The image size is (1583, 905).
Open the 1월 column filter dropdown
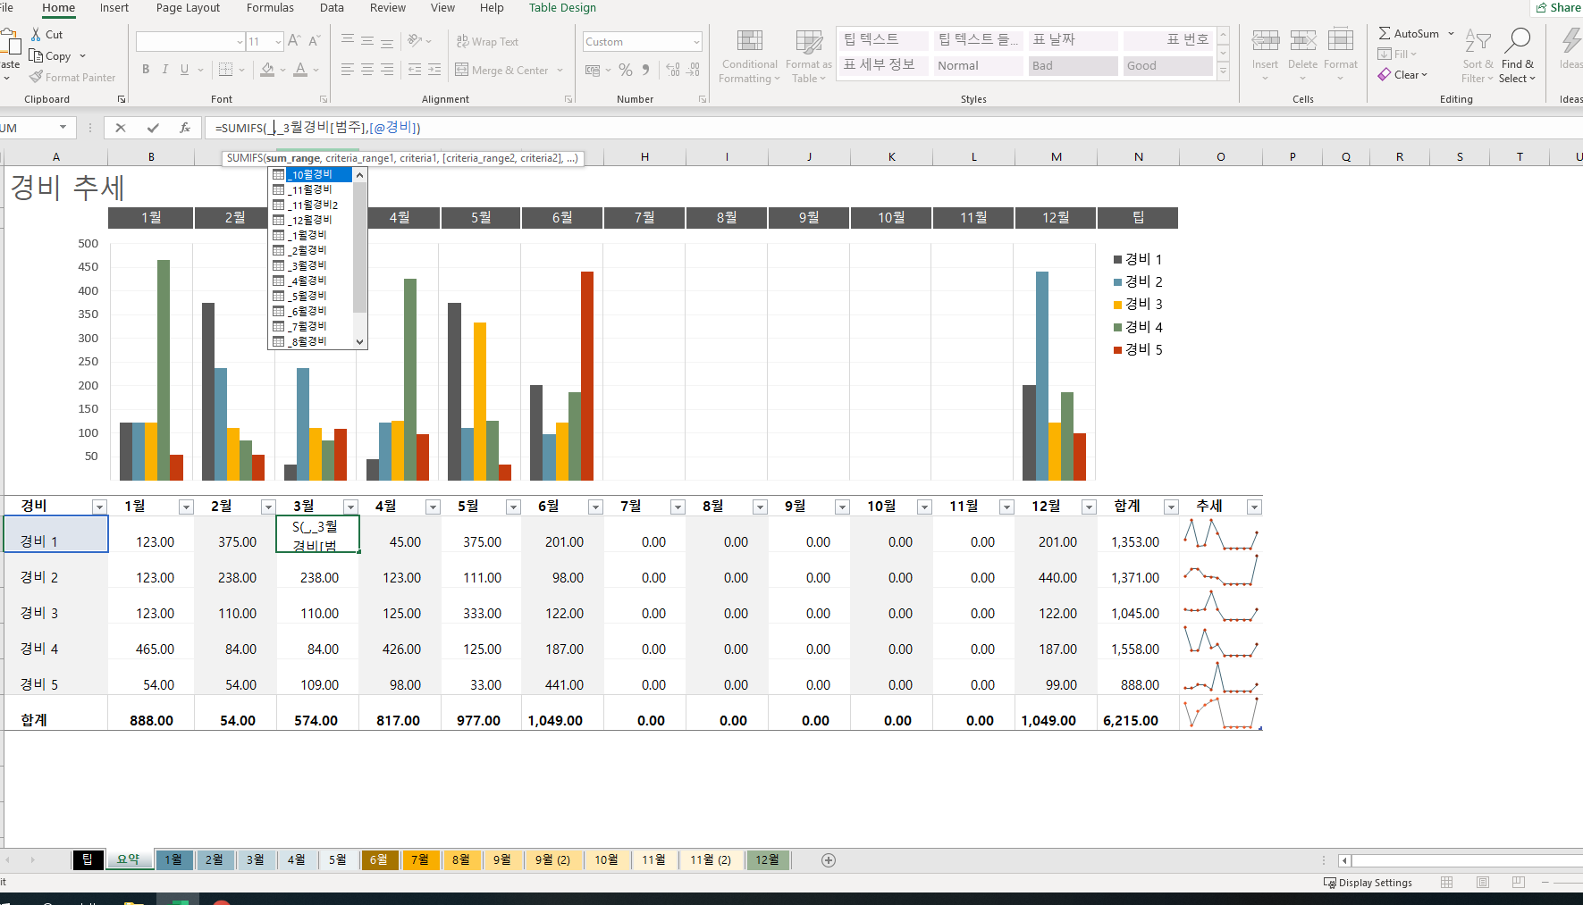click(186, 507)
